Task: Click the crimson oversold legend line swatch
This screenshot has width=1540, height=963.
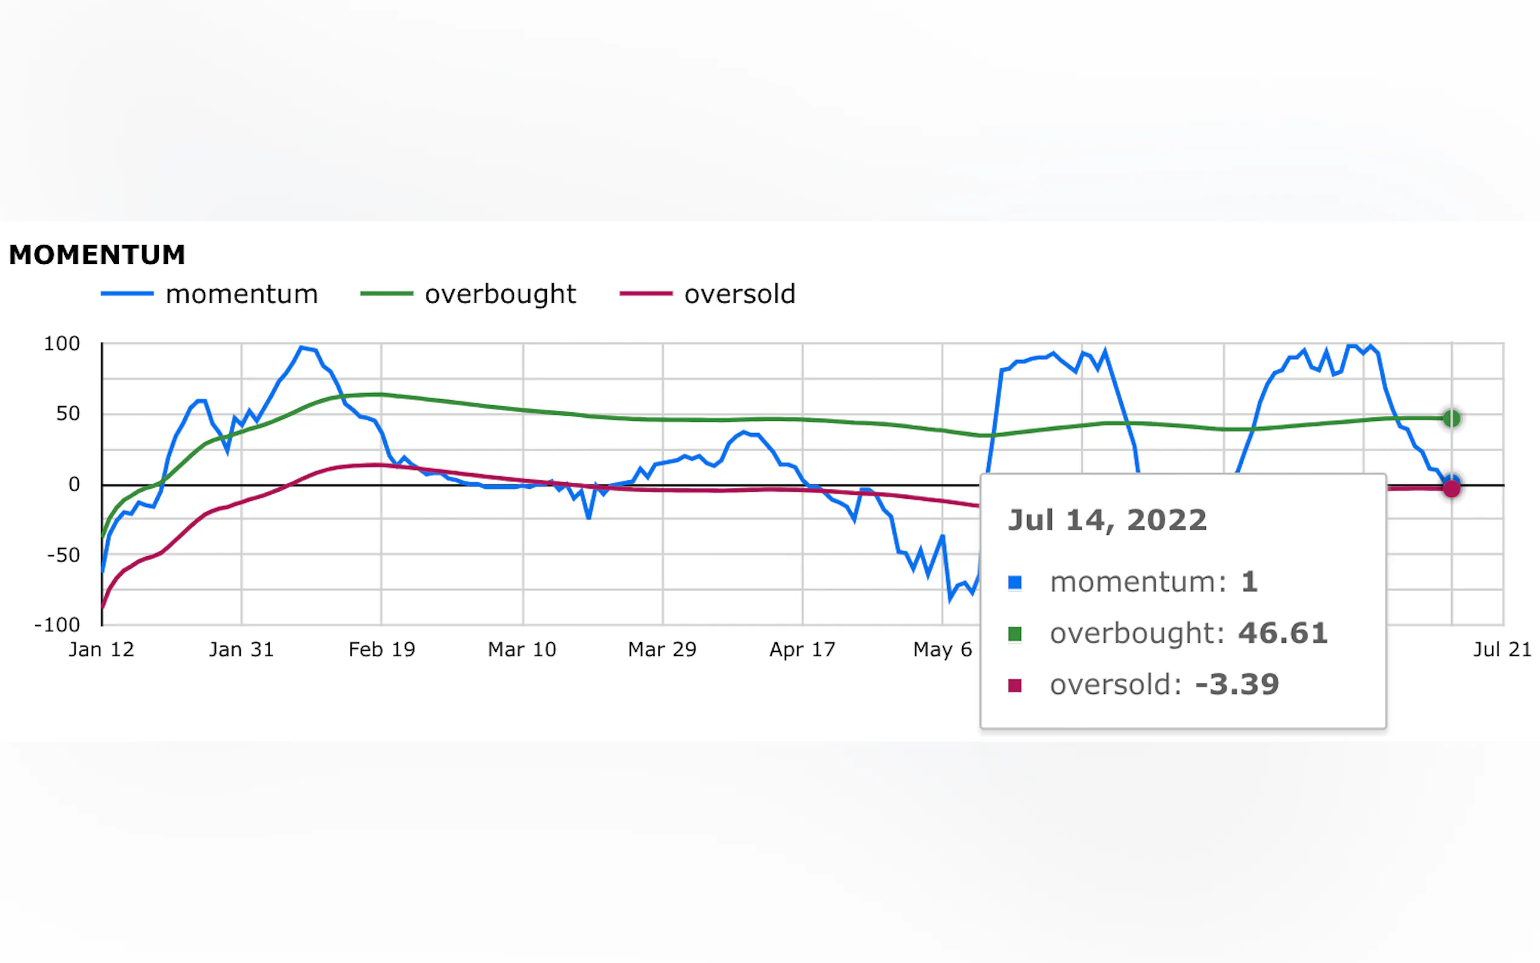Action: pos(646,294)
